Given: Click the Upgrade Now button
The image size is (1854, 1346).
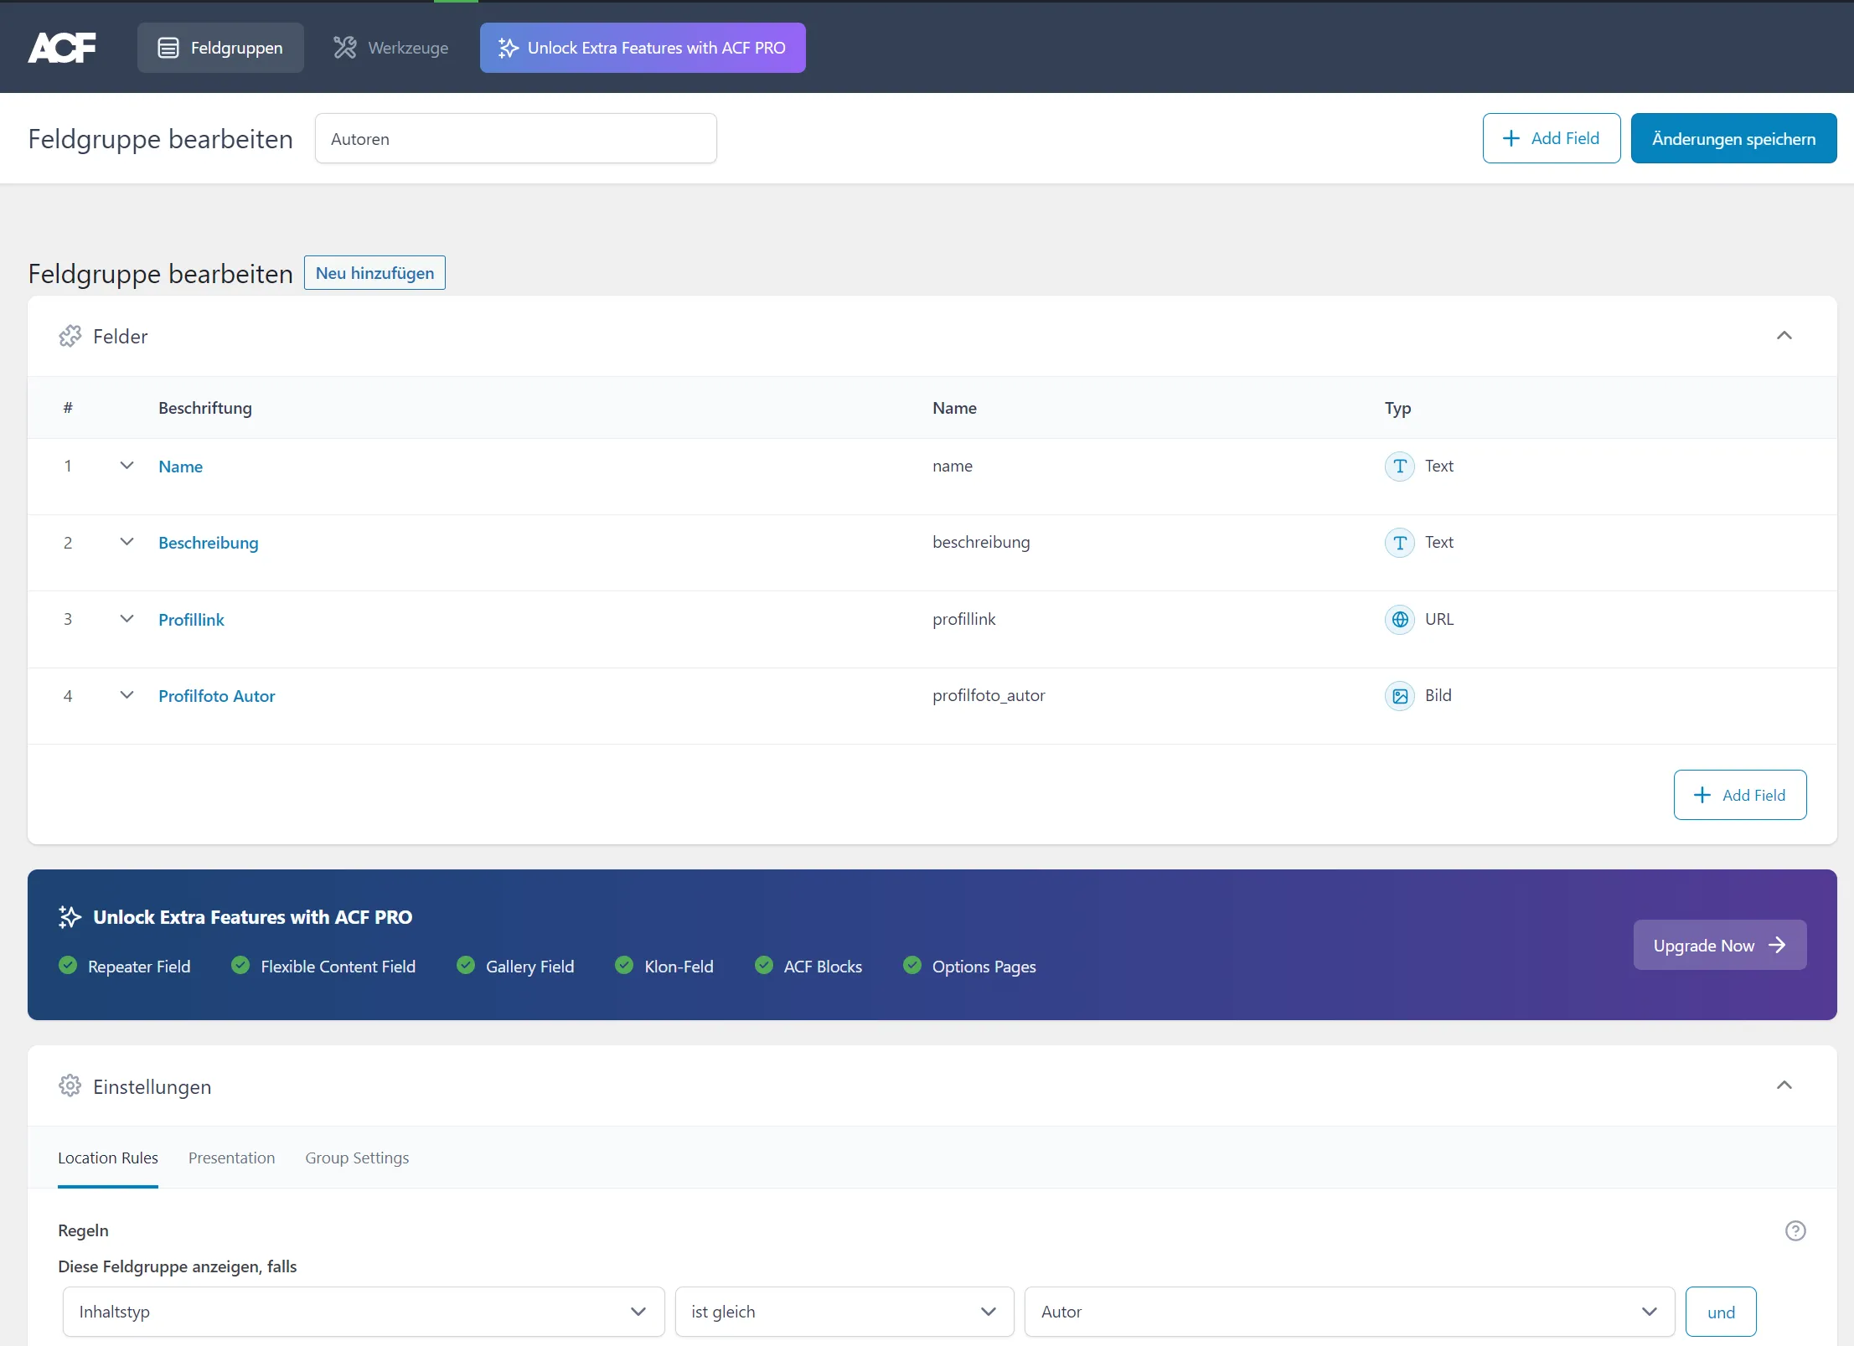Looking at the screenshot, I should click(1720, 945).
